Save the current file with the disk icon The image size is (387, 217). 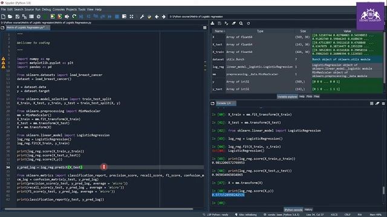point(18,16)
